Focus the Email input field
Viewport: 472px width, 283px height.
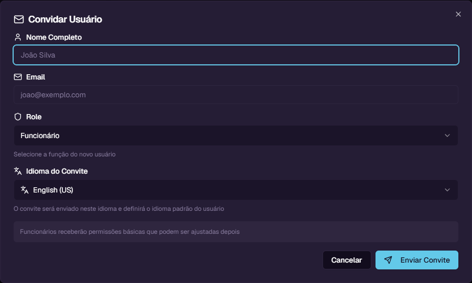[236, 95]
